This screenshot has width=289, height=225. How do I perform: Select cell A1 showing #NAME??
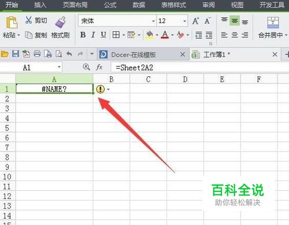point(54,89)
